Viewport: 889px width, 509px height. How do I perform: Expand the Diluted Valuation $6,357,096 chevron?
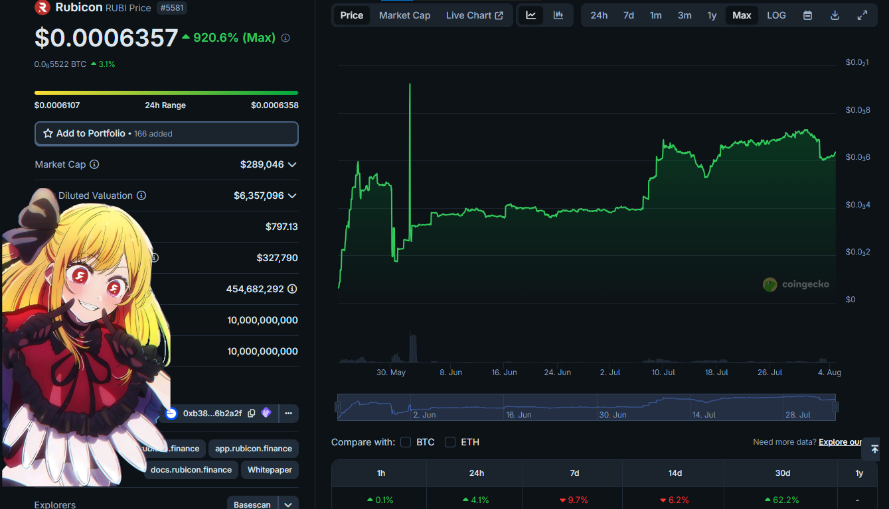pyautogui.click(x=292, y=196)
